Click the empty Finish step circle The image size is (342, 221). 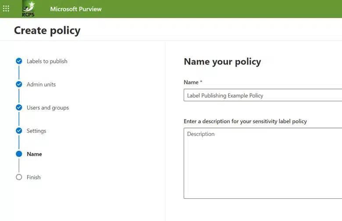(19, 177)
